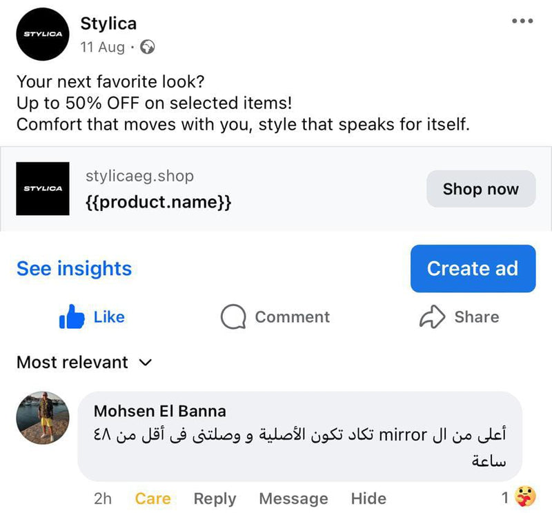Message the commenter Mohsen El Banna
The width and height of the screenshot is (552, 513).
coord(293,499)
